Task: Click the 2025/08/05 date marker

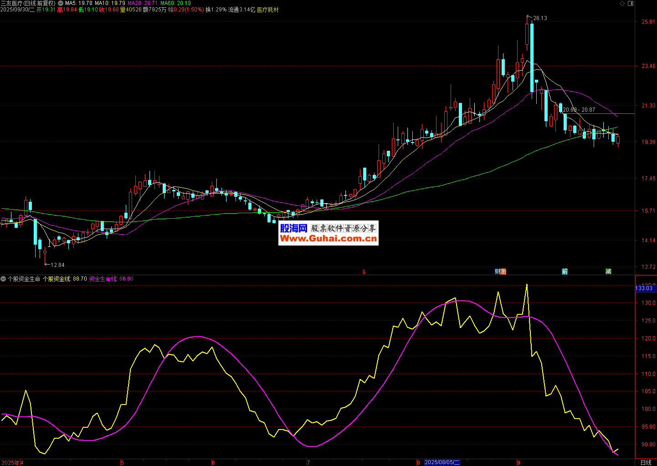Action: 442,462
